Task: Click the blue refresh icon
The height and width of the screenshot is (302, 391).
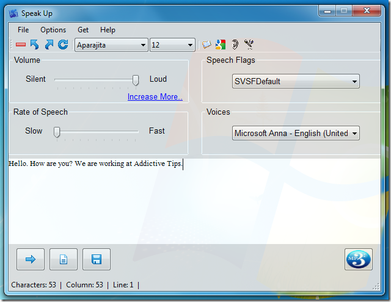Action: pos(63,45)
